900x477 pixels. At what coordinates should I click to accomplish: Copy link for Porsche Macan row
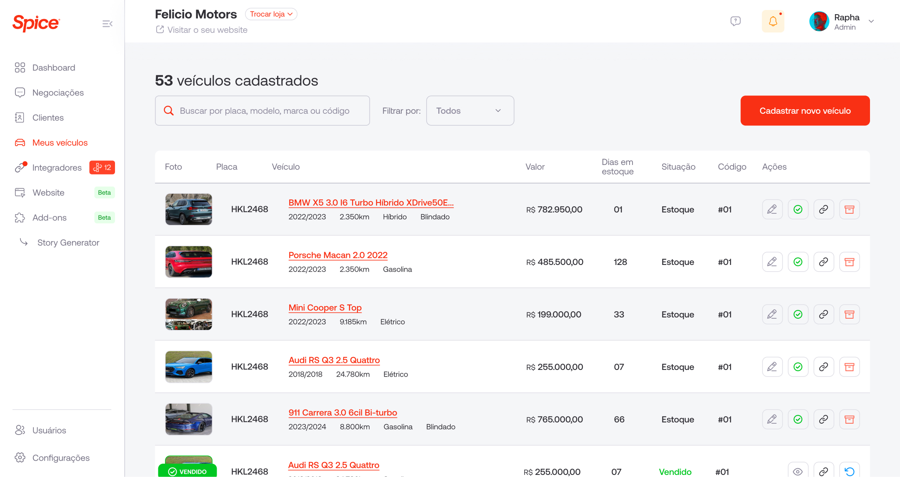(x=823, y=262)
